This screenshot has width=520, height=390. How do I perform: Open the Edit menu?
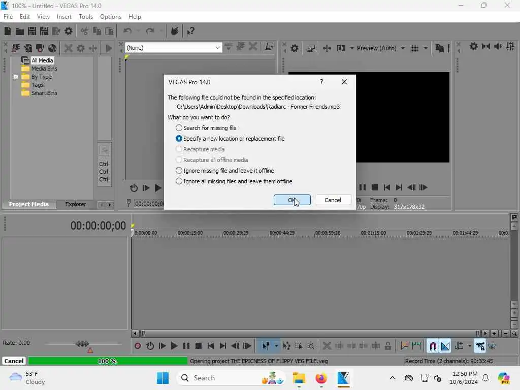click(x=24, y=17)
